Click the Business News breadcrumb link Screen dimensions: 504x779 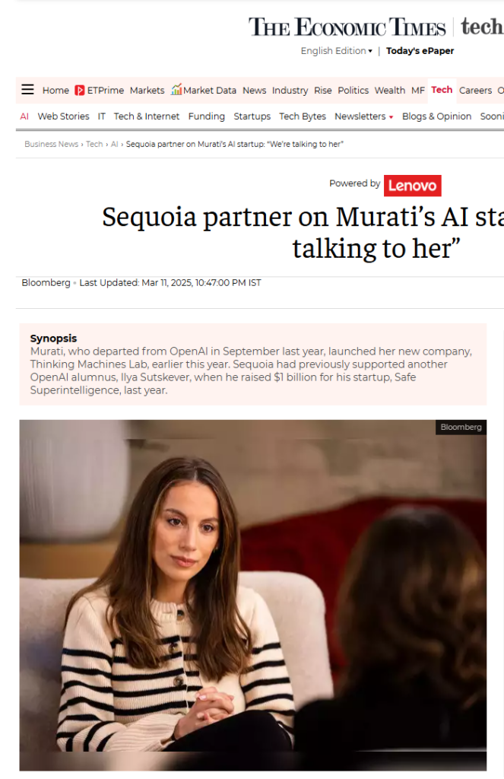[51, 144]
